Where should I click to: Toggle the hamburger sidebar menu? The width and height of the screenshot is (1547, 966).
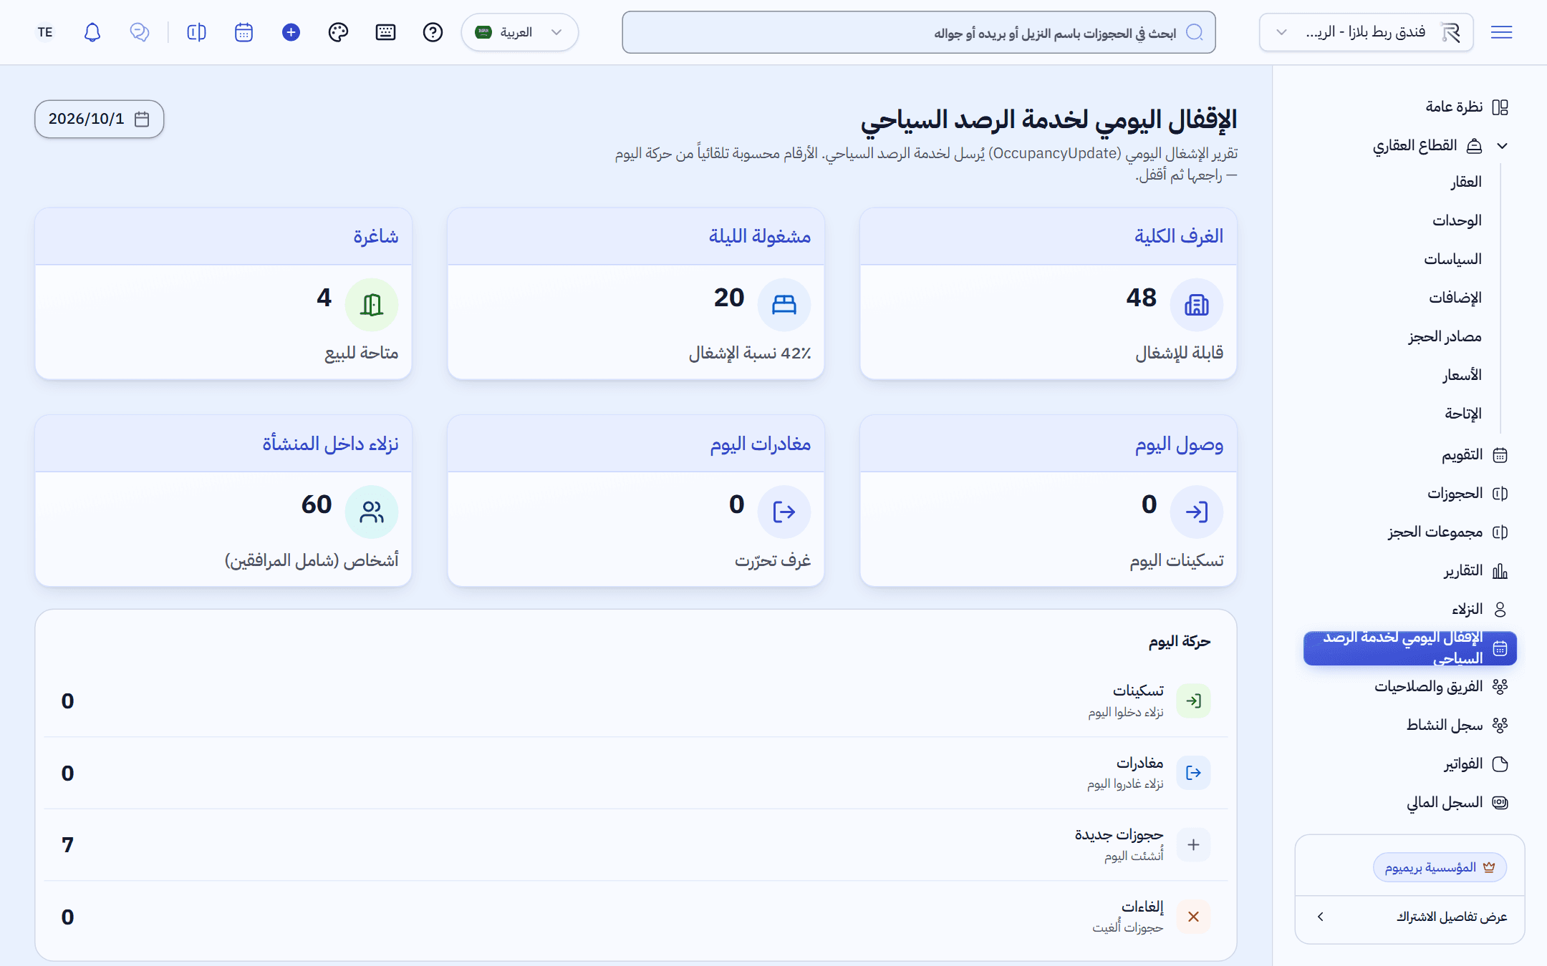click(x=1502, y=32)
